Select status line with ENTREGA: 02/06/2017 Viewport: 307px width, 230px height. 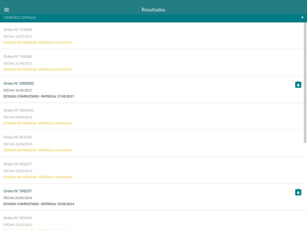[x=38, y=69]
